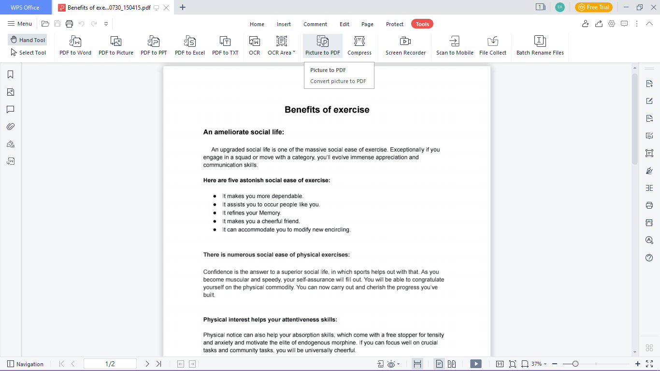This screenshot has height=371, width=660.
Task: Click the Free Trial button
Action: [x=593, y=7]
